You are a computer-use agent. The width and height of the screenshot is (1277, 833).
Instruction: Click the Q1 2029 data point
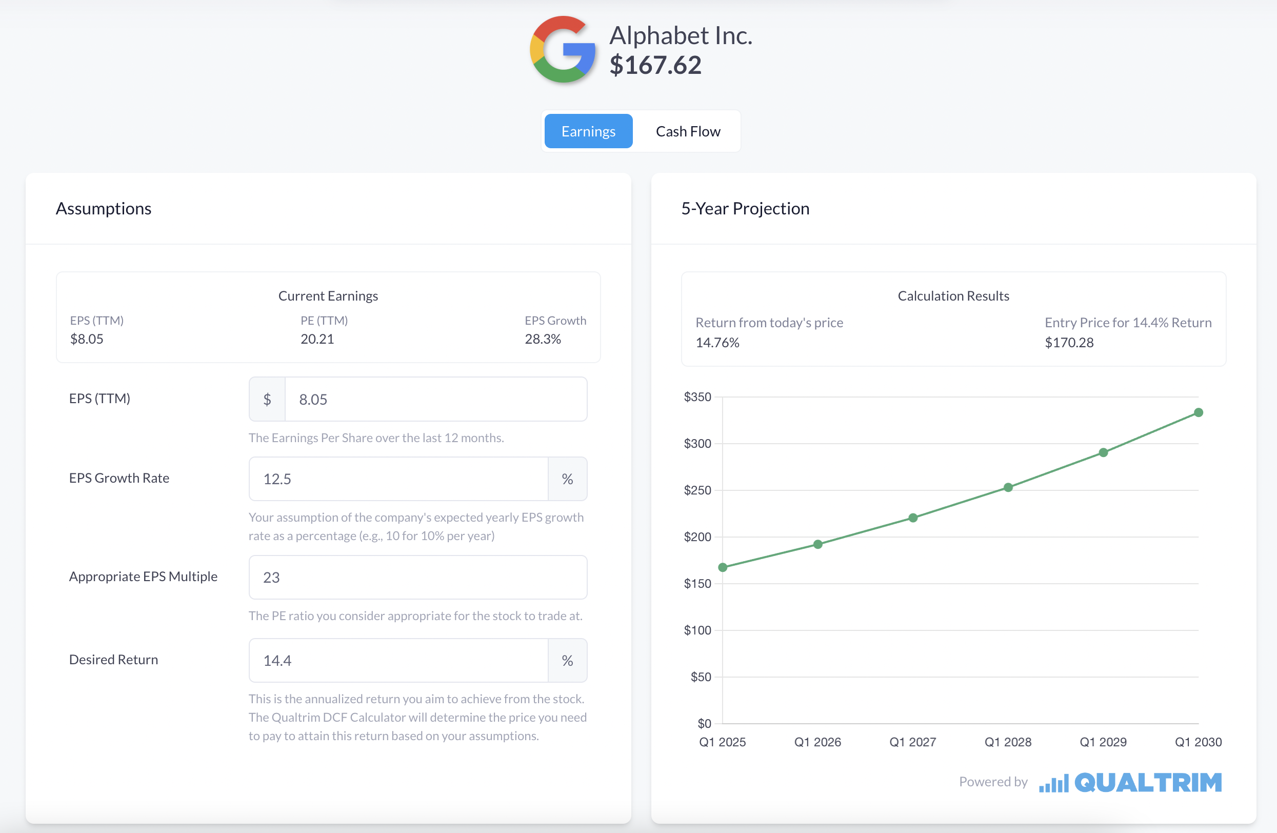click(1103, 452)
